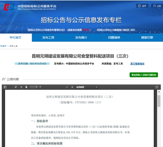
Task: Toggle the PDF sidebar panel icon
Action: [5, 87]
